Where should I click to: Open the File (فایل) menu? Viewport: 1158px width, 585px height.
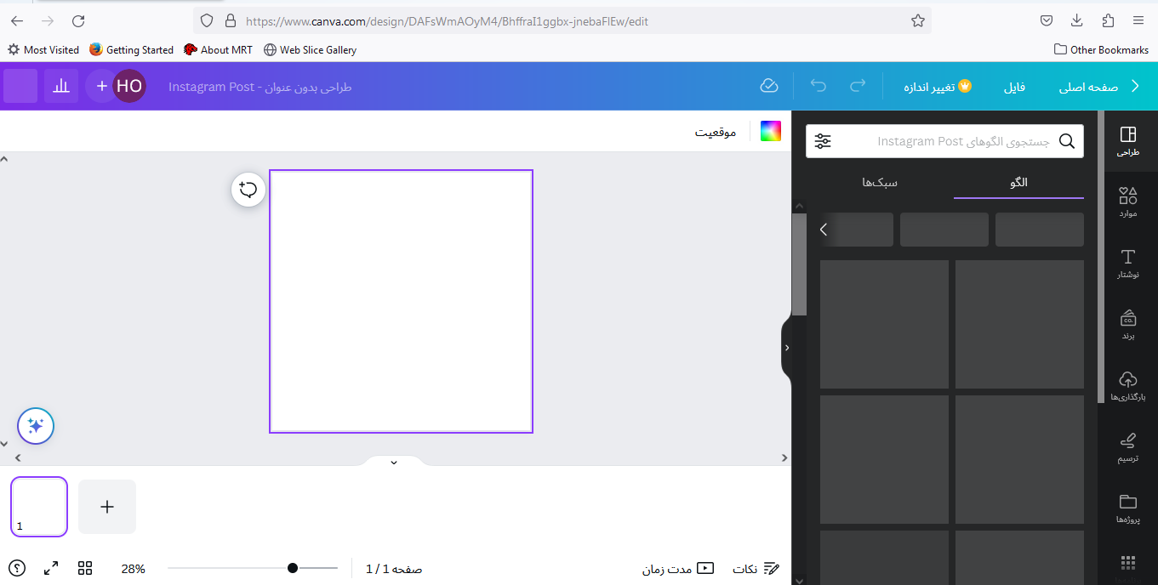[1014, 87]
